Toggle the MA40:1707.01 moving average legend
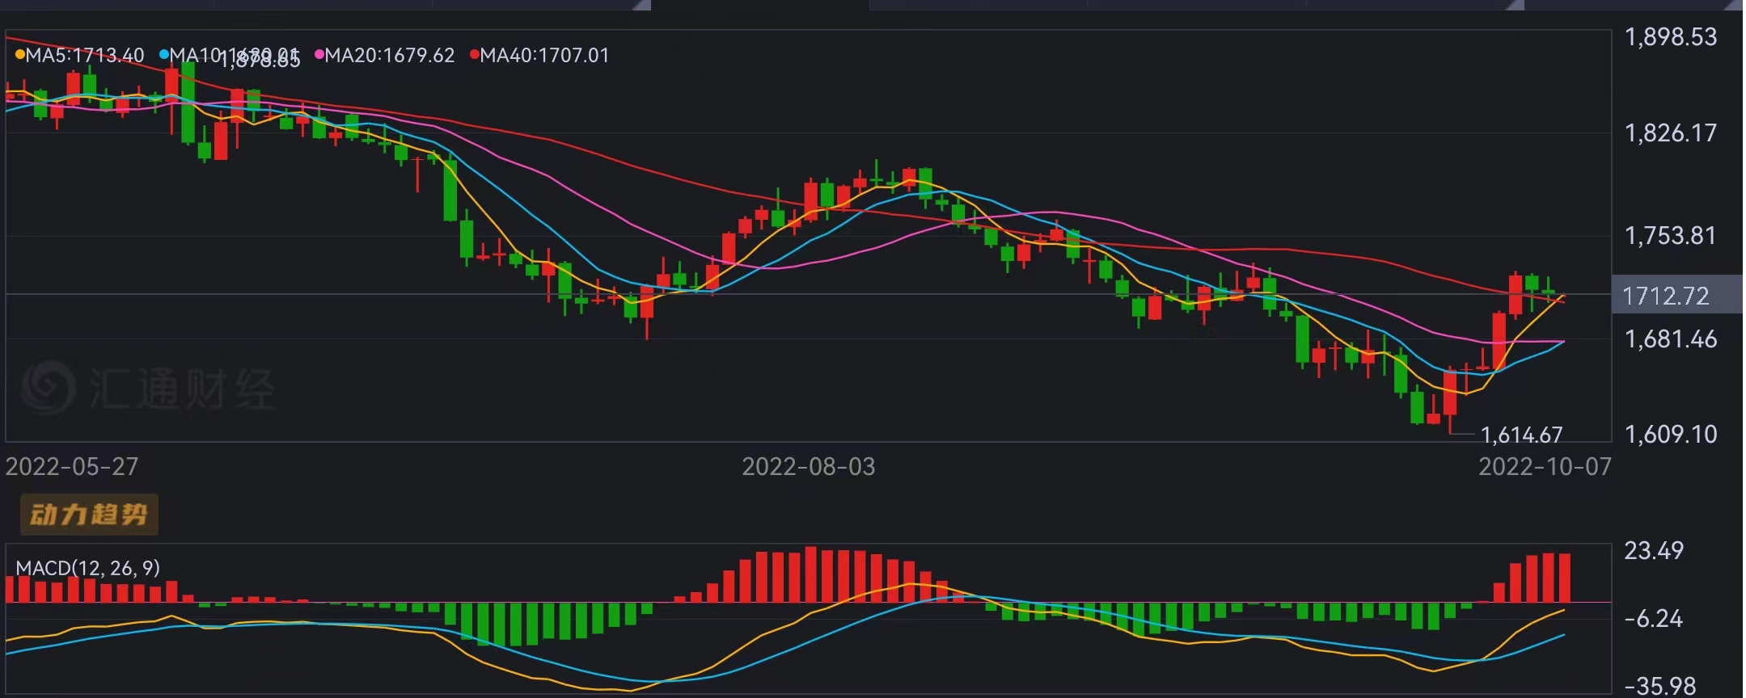The image size is (1746, 698). pos(539,55)
